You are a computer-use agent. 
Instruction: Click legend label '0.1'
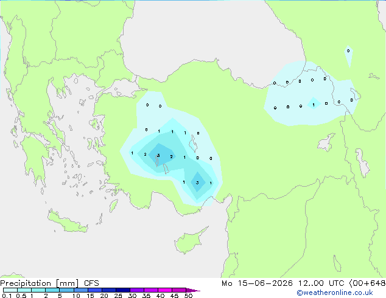click(7, 296)
